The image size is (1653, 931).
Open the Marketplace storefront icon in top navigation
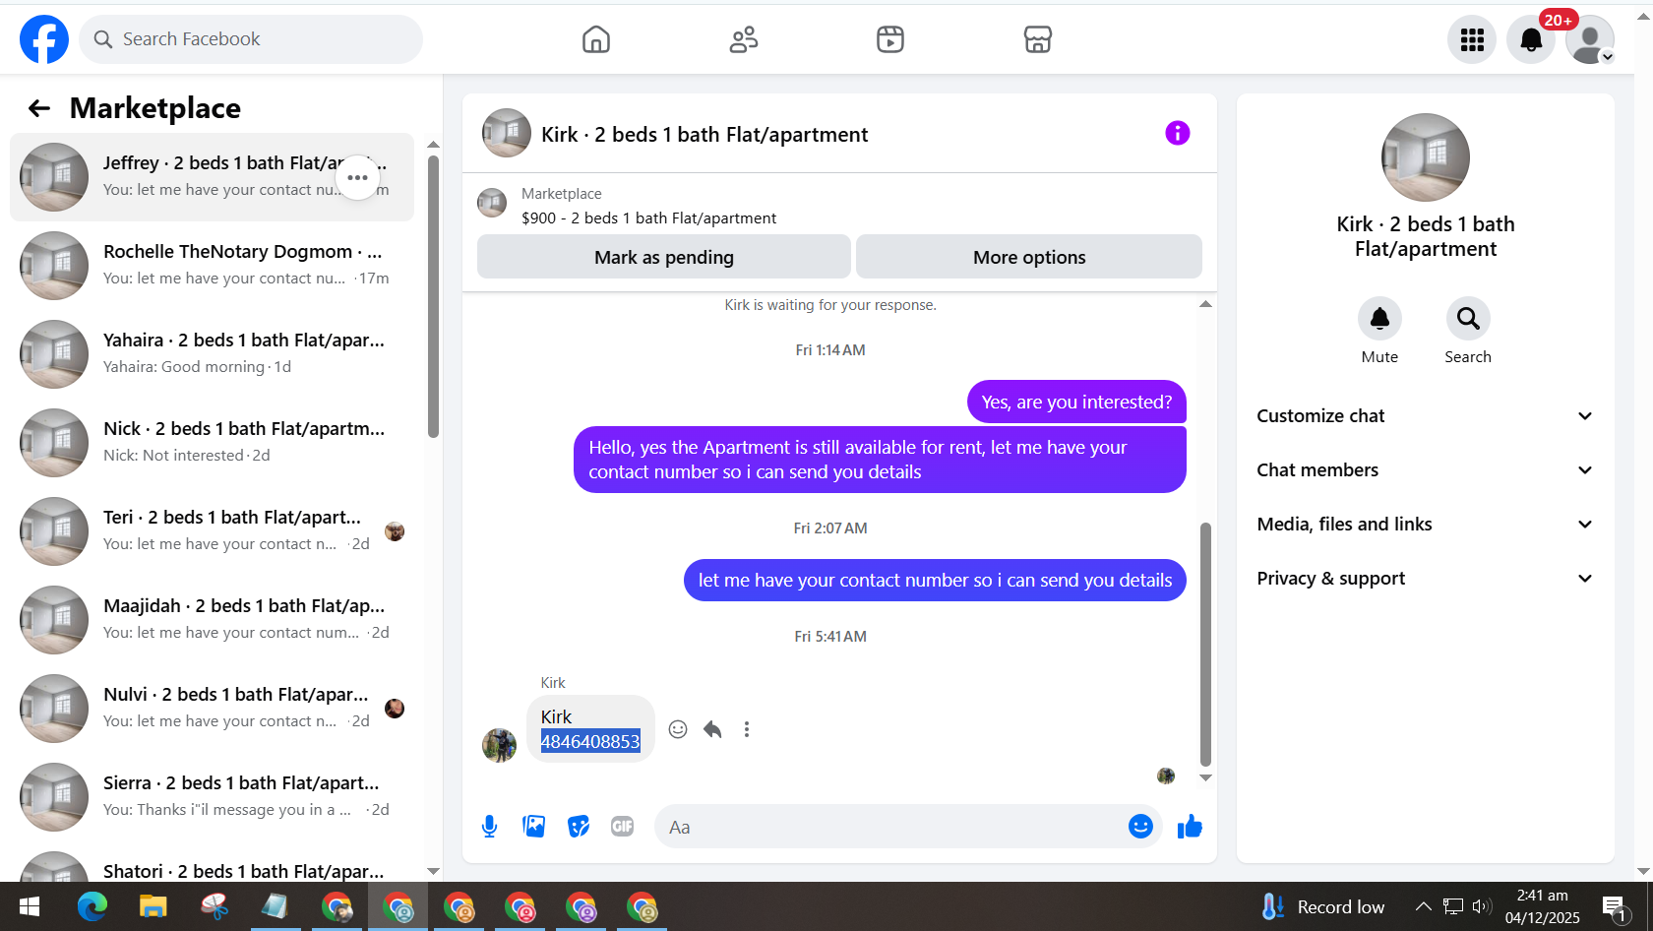click(1038, 39)
